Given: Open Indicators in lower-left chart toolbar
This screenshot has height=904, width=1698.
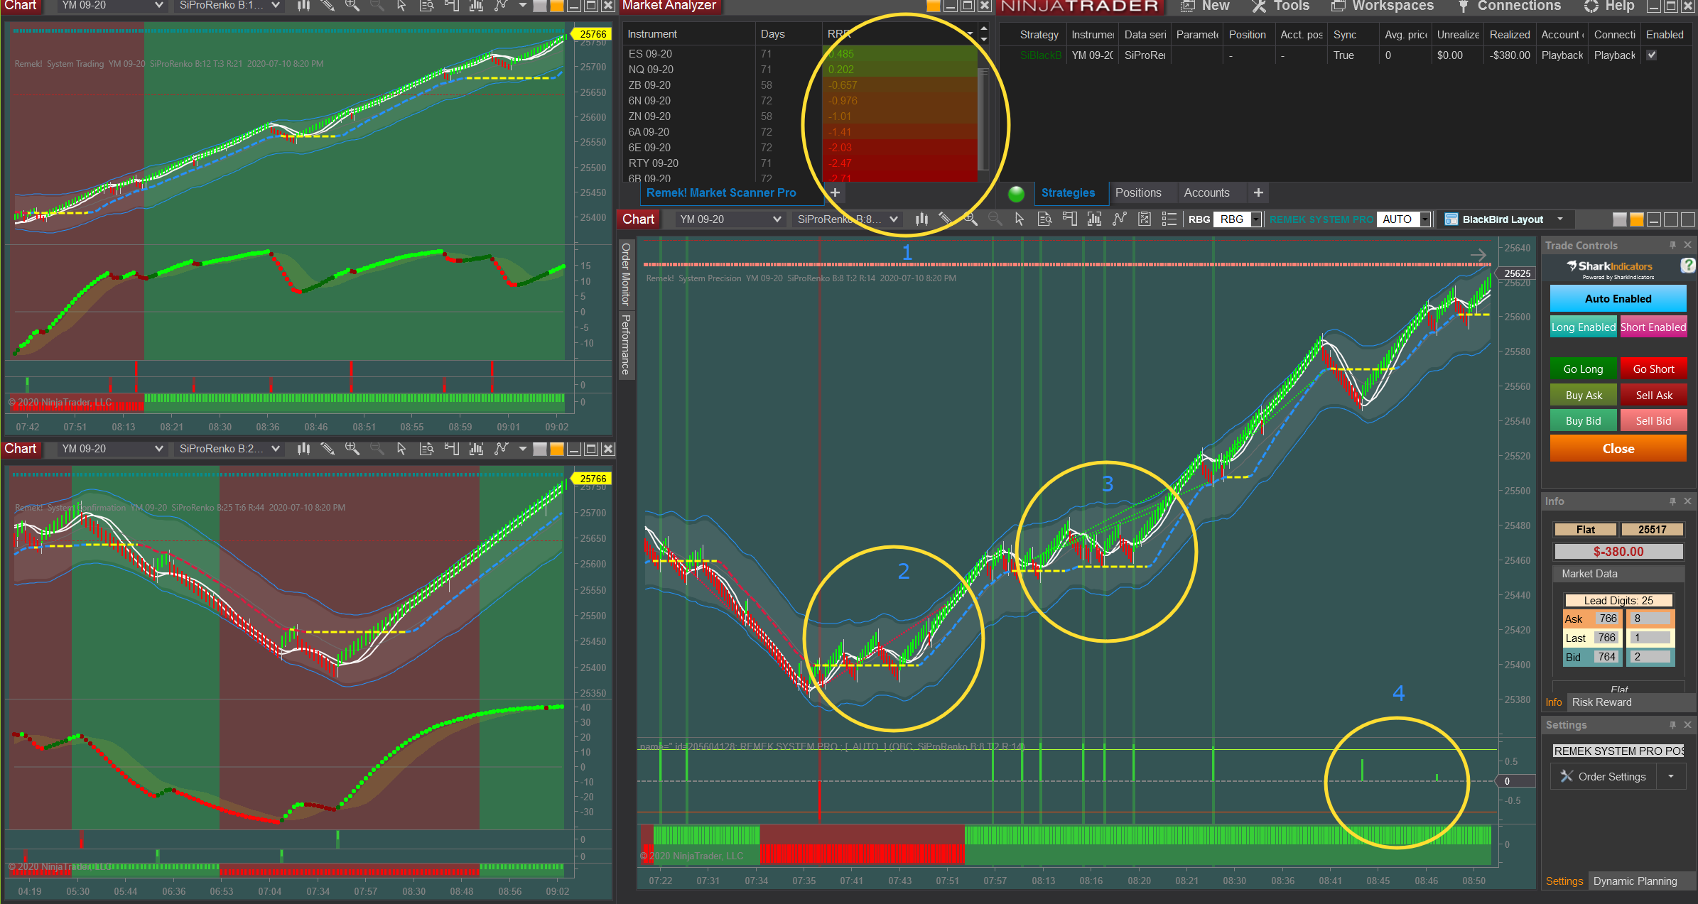Looking at the screenshot, I should [x=476, y=449].
